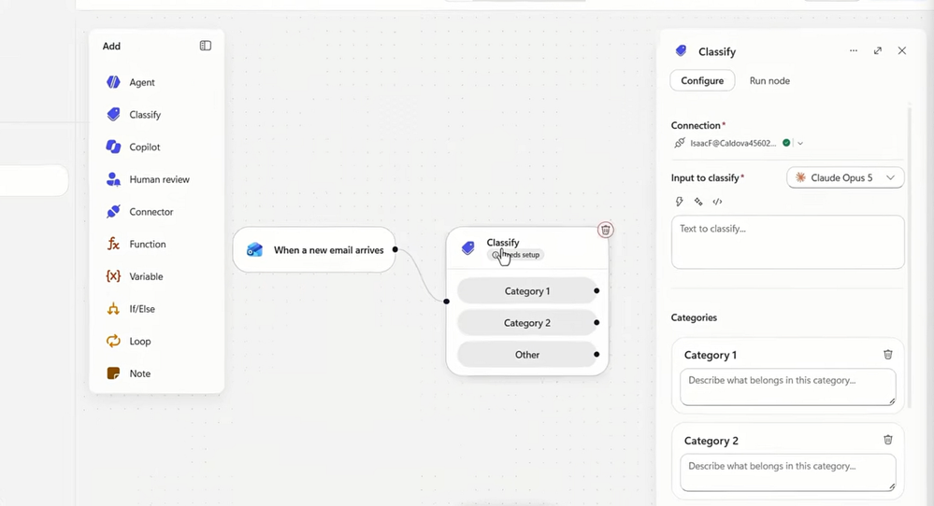Click the Category 1 description field

tap(787, 387)
